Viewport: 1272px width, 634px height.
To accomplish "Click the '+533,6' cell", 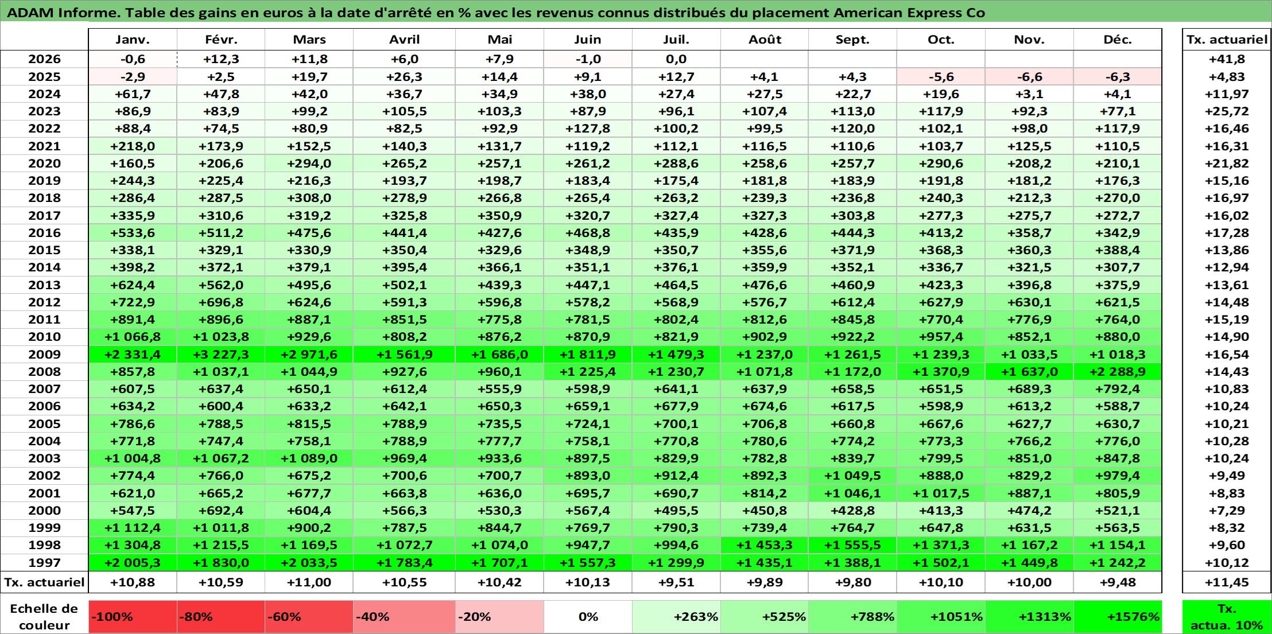I will (133, 233).
